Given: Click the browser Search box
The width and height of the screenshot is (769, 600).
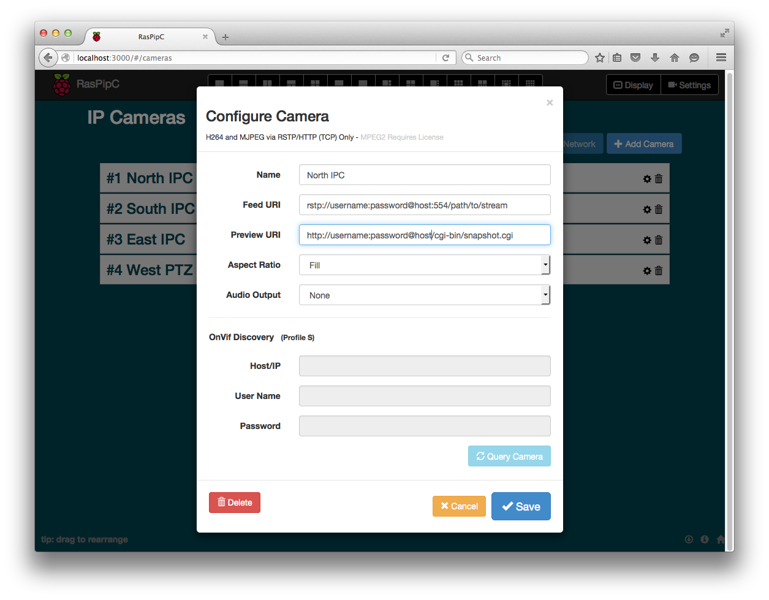Looking at the screenshot, I should pos(525,58).
